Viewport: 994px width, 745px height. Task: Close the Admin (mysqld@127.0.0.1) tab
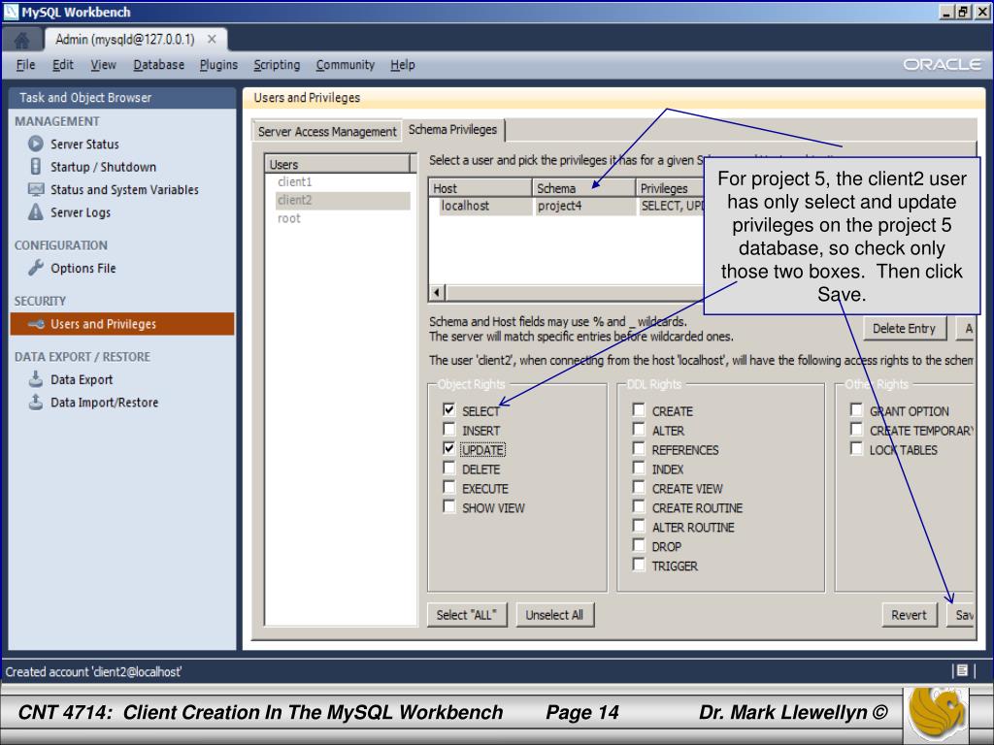(x=212, y=39)
